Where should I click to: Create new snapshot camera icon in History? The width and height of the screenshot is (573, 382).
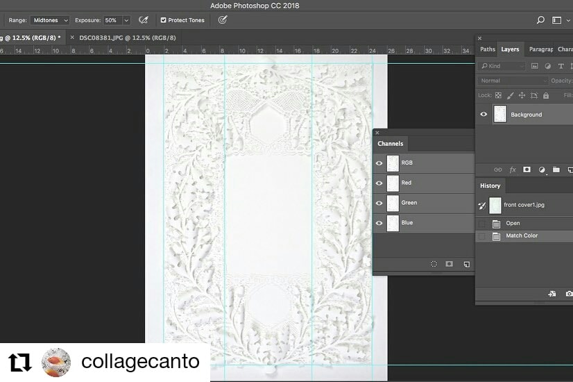click(x=569, y=294)
